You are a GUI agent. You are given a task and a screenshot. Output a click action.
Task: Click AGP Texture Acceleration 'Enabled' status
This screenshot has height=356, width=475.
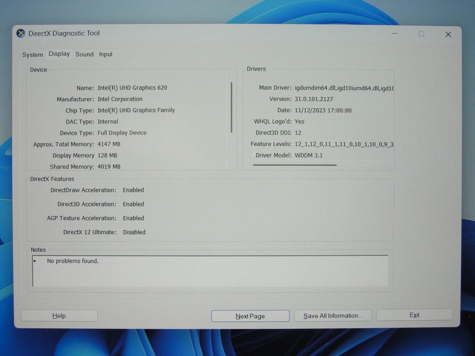click(x=133, y=218)
